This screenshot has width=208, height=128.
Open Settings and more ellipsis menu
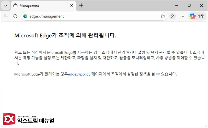coord(182,16)
